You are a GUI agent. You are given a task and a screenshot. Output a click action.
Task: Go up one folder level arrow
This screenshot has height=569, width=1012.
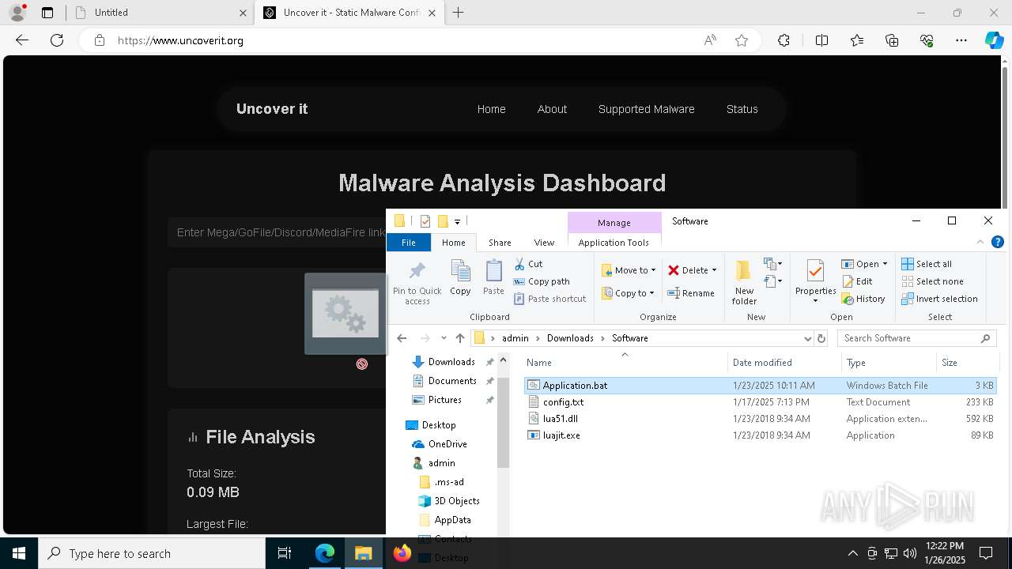[x=460, y=338]
